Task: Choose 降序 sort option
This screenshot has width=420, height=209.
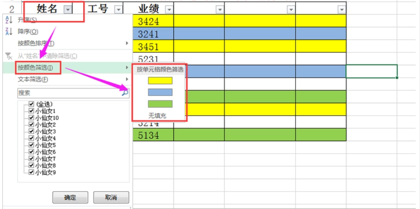Action: click(28, 31)
